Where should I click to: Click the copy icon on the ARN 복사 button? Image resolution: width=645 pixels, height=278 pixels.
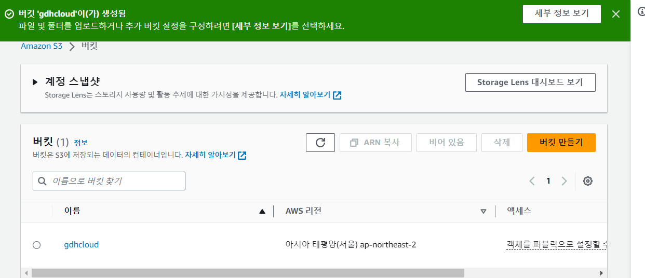point(354,143)
